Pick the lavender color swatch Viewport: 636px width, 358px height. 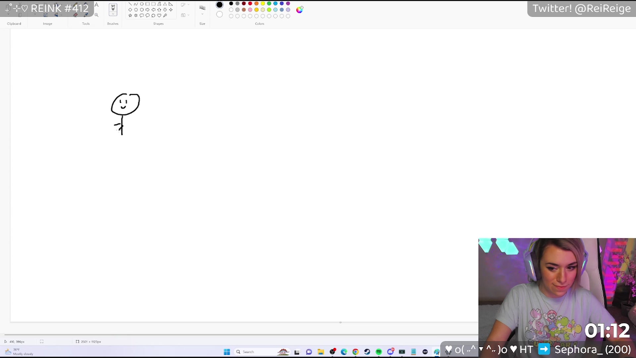[288, 10]
